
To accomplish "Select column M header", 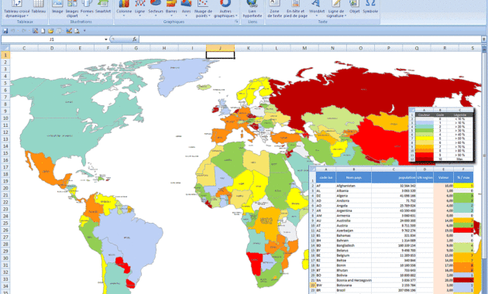I will pyautogui.click(x=304, y=48).
